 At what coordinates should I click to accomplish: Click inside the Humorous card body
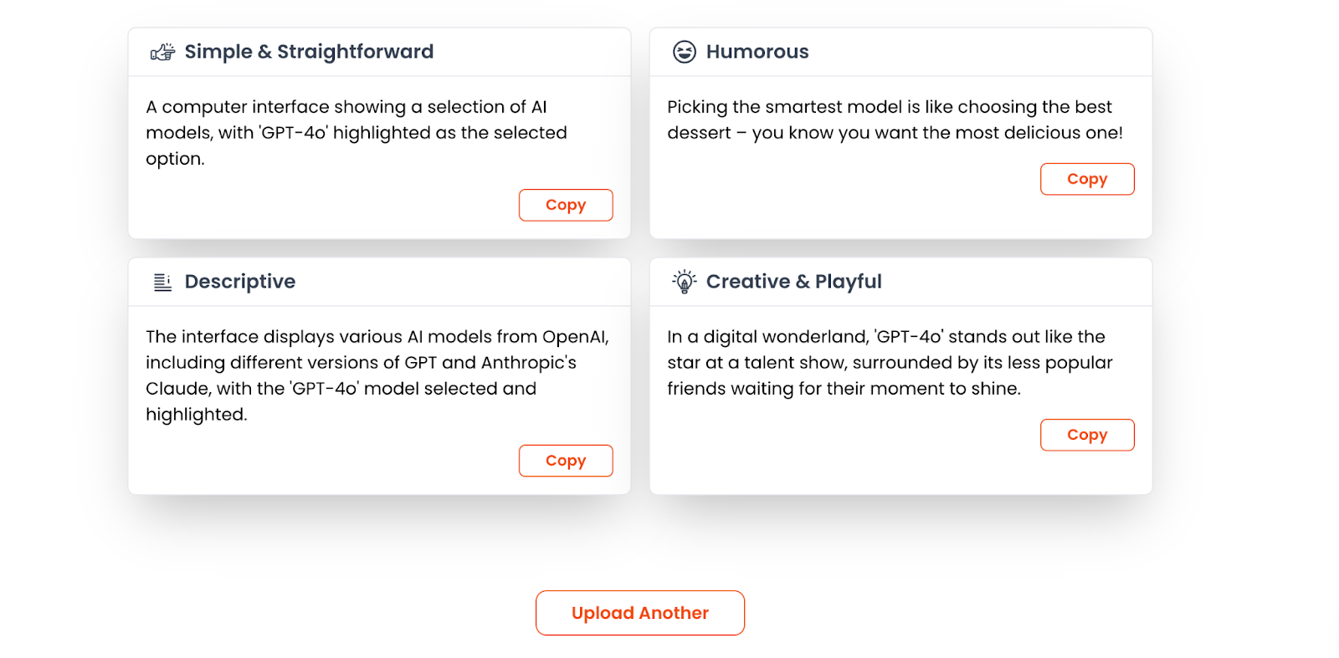(900, 157)
